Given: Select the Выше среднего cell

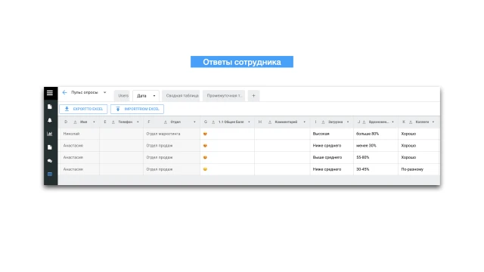Looking at the screenshot, I should coord(332,157).
